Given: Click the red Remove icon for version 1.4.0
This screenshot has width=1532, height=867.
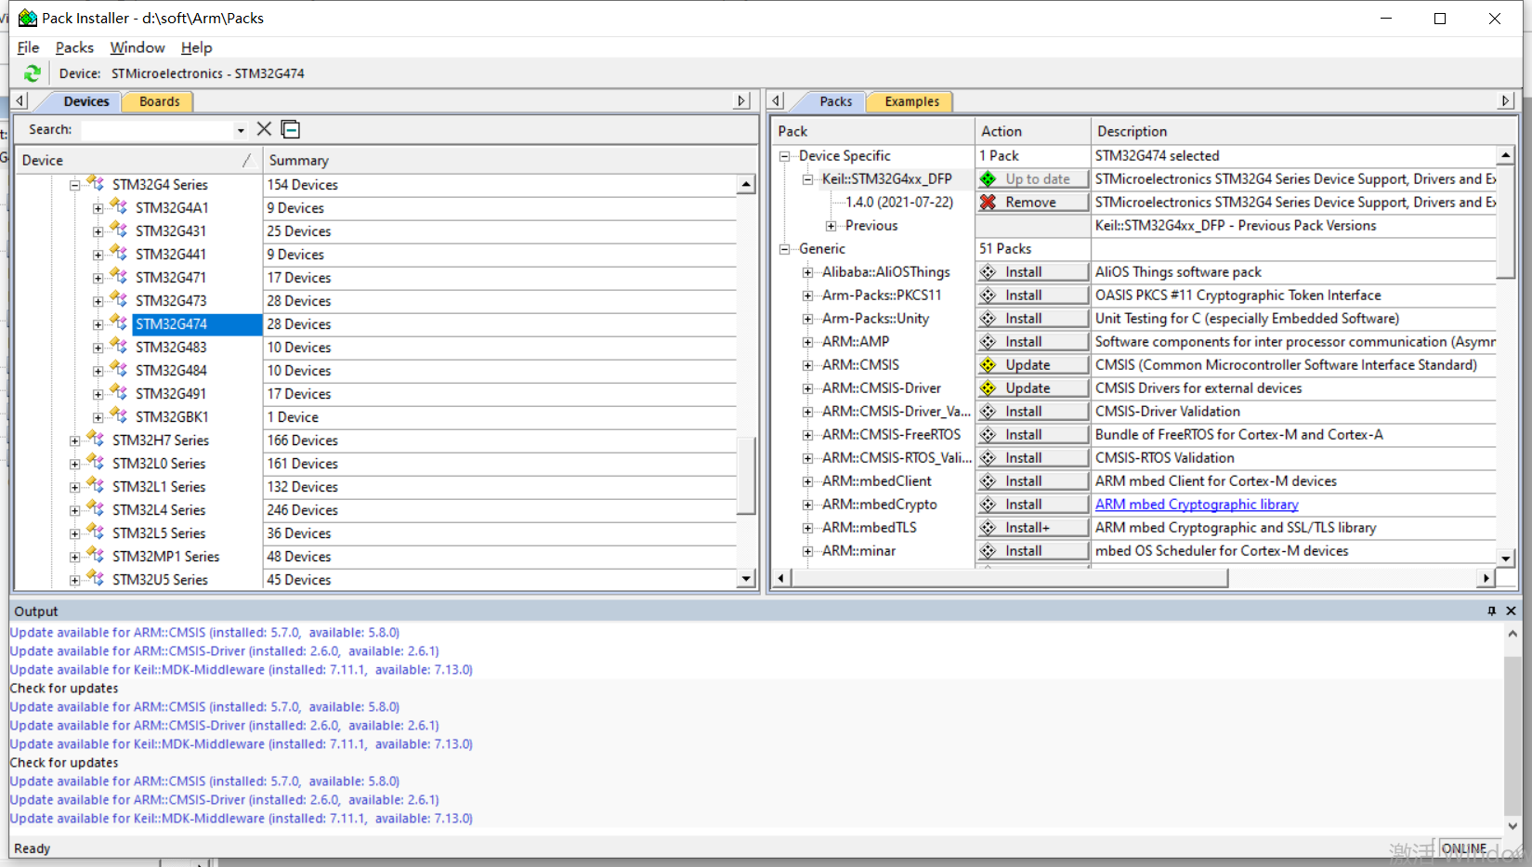Looking at the screenshot, I should click(989, 202).
